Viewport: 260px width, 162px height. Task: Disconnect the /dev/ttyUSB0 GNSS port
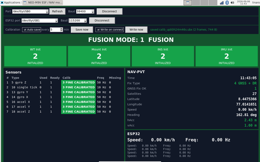(110, 11)
